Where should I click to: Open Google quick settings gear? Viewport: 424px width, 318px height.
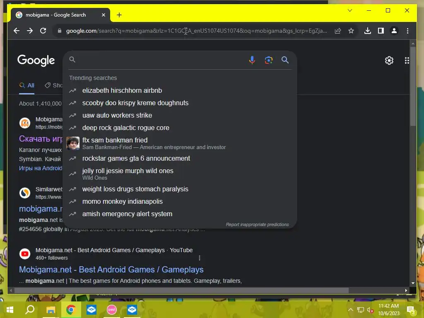click(x=389, y=60)
